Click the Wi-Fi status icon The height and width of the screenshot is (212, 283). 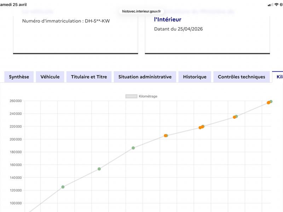[276, 5]
